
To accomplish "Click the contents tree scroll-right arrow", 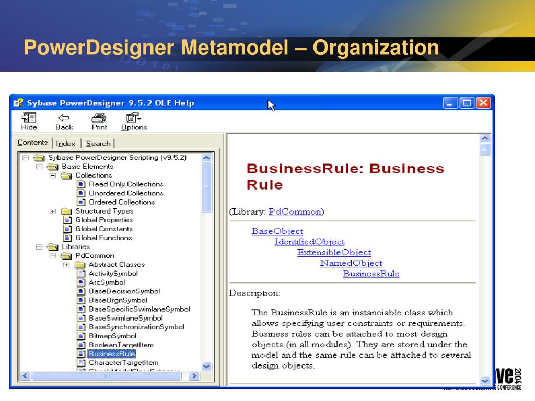I will click(x=194, y=376).
